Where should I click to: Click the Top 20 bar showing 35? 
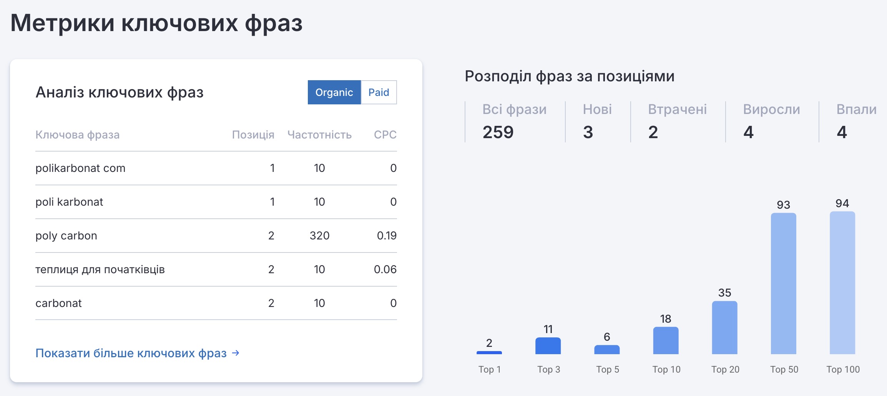(x=724, y=327)
